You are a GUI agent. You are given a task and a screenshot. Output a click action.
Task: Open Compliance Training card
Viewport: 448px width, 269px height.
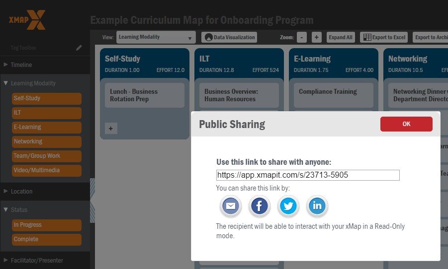(334, 95)
